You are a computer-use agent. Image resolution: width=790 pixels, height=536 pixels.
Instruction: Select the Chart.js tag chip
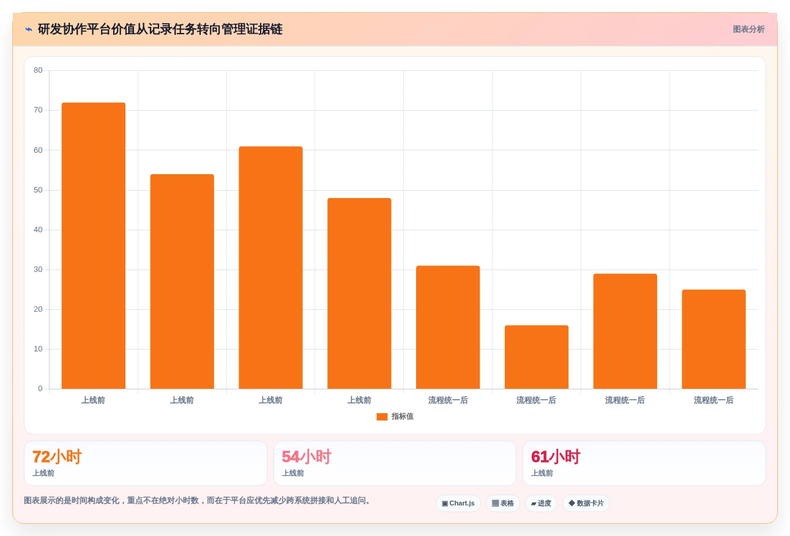point(458,504)
